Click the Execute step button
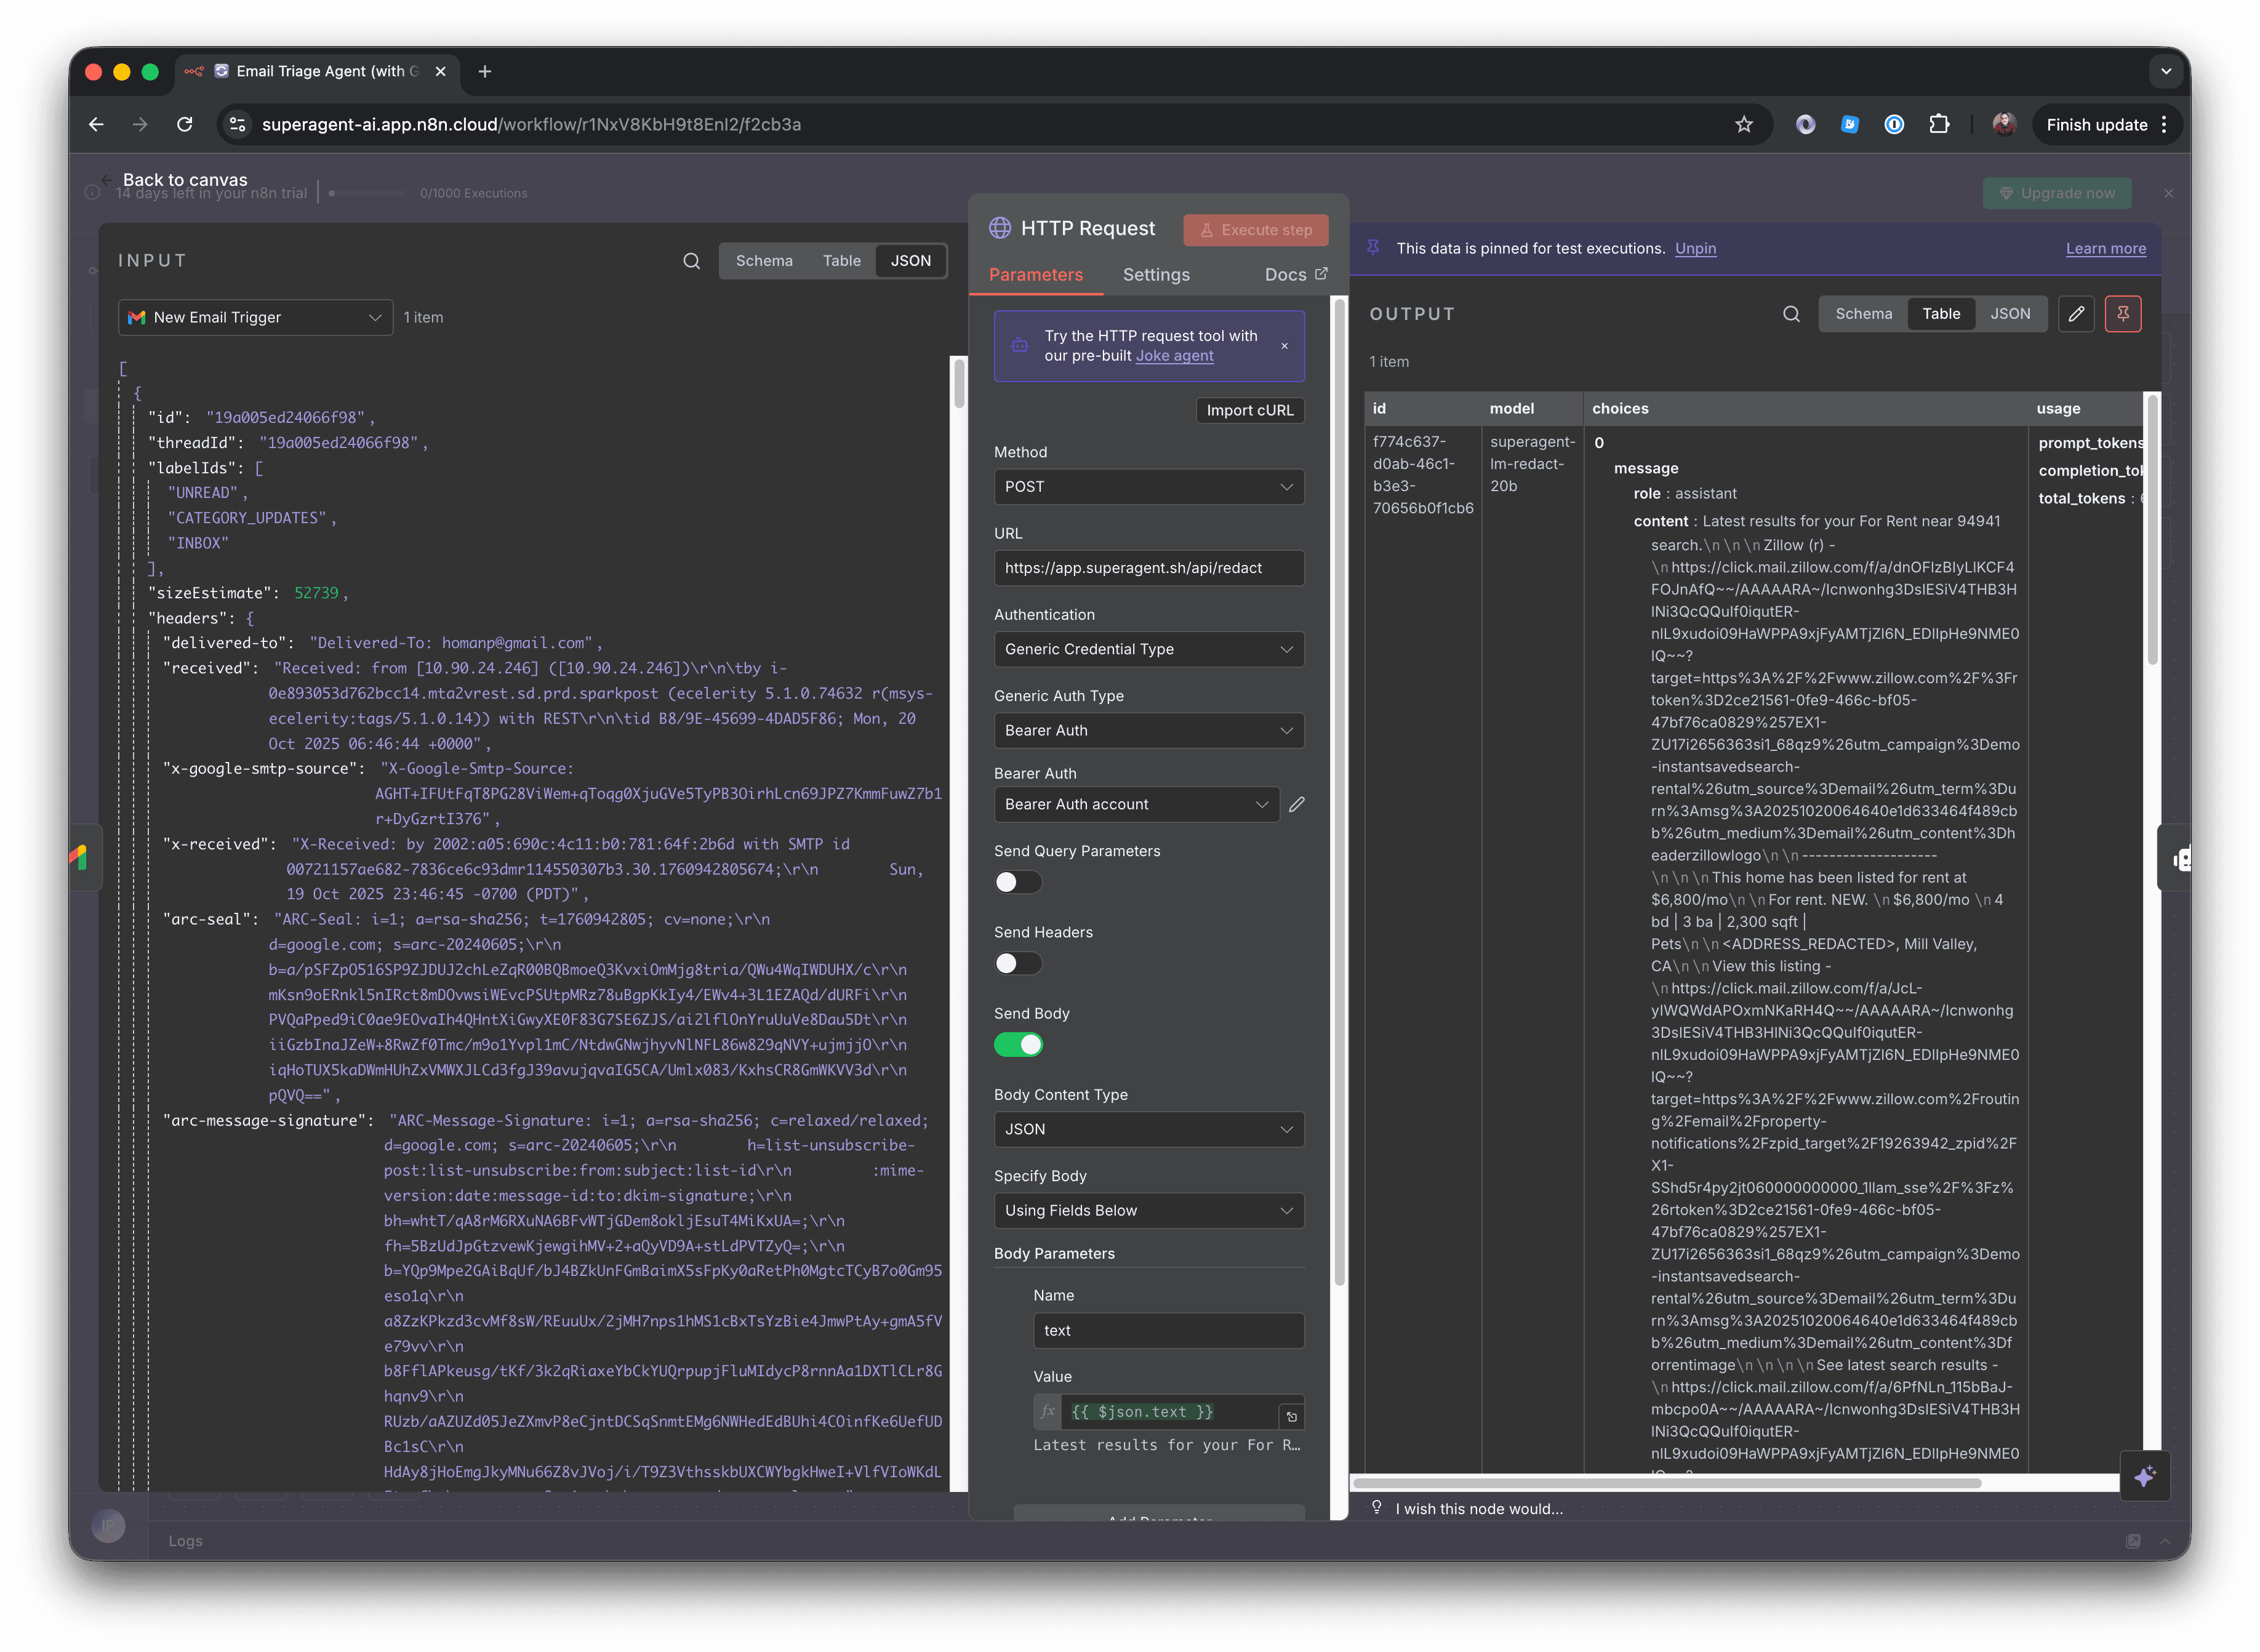This screenshot has width=2260, height=1652. click(1256, 229)
